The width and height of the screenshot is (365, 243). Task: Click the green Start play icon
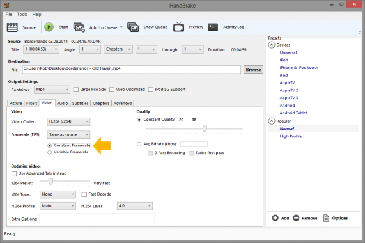(49, 27)
